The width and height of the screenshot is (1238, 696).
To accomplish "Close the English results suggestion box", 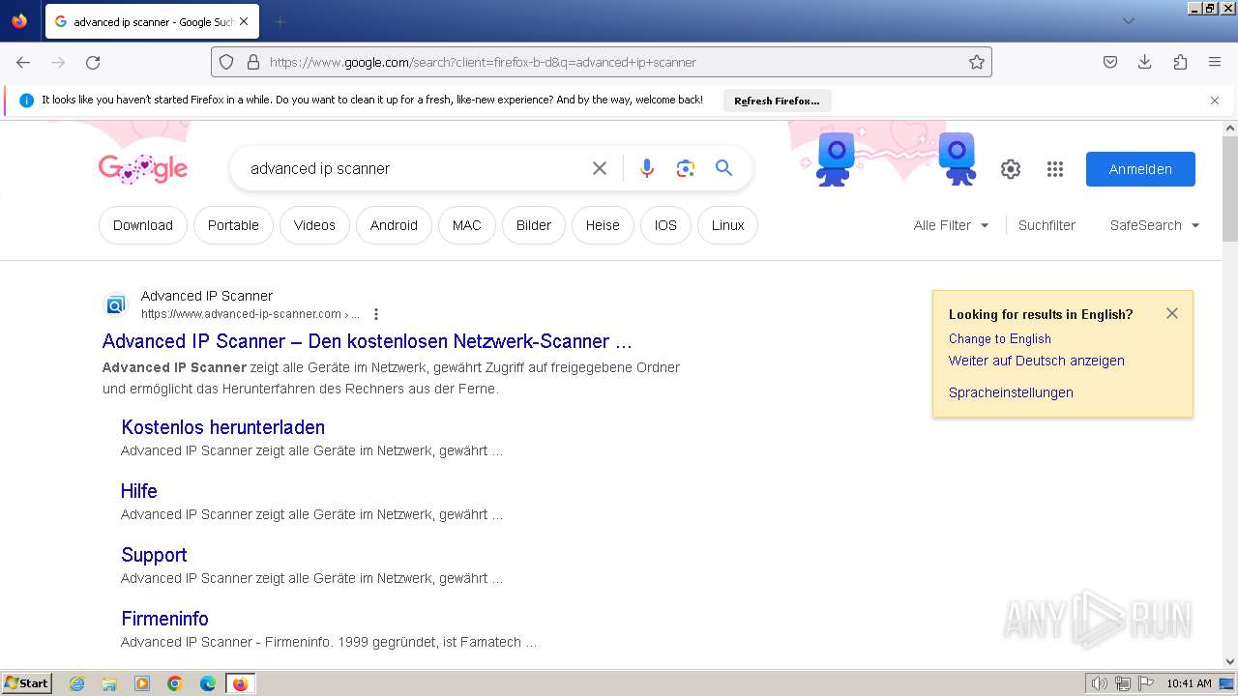I will 1172,313.
